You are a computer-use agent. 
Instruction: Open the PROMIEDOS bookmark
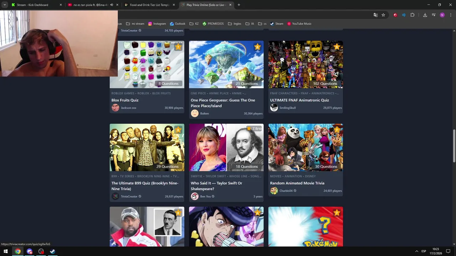(x=213, y=23)
